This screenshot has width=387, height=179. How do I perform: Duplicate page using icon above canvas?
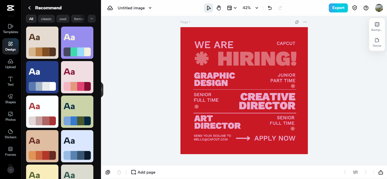point(297,22)
